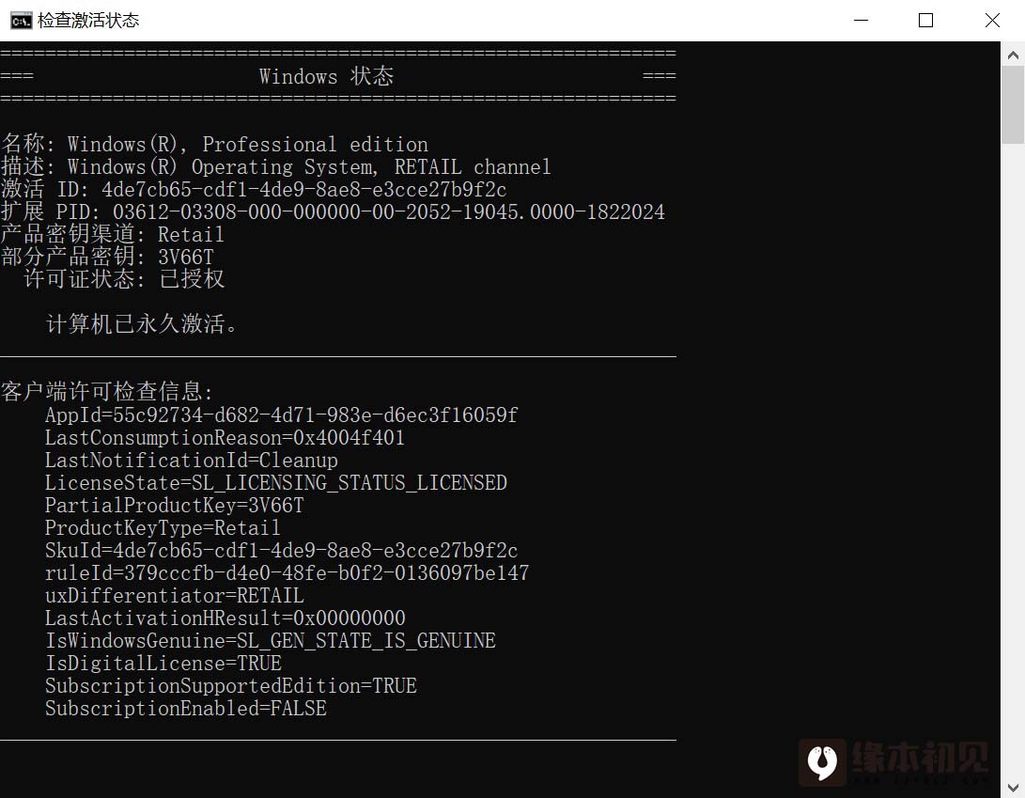
Task: Click the window title 检查激活状态
Action: [88, 21]
